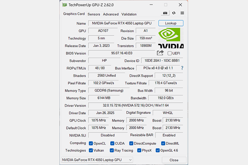Toggle the PhysX checkbox
Viewport: 248px width, 165px height.
pyautogui.click(x=139, y=150)
